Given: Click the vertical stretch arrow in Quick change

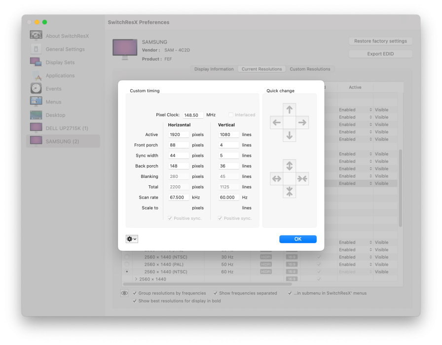Looking at the screenshot, I should (289, 166).
